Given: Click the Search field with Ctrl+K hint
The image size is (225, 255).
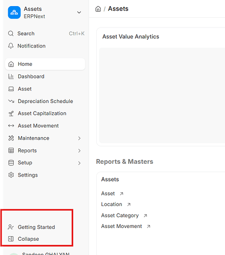Looking at the screenshot, I should click(46, 34).
